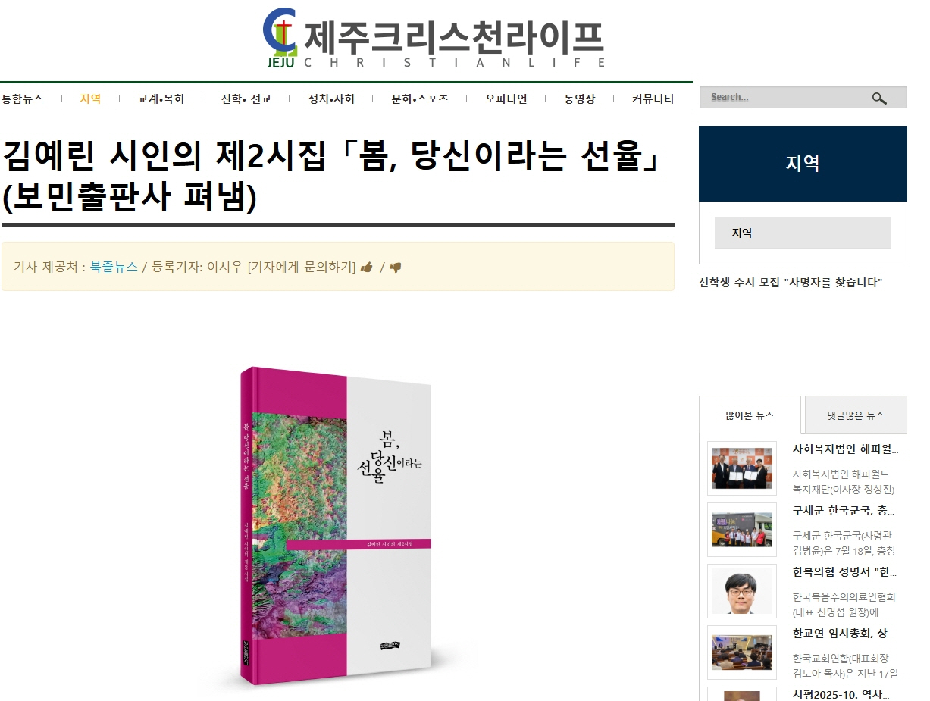Select the 지역 menu item
This screenshot has width=930, height=701.
tap(90, 99)
